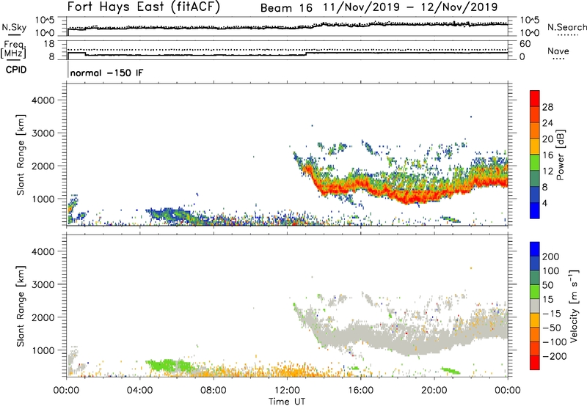Screen dimensions: 587x406
Task: Click the red bottom of velocity colorbar
Action: coord(535,363)
